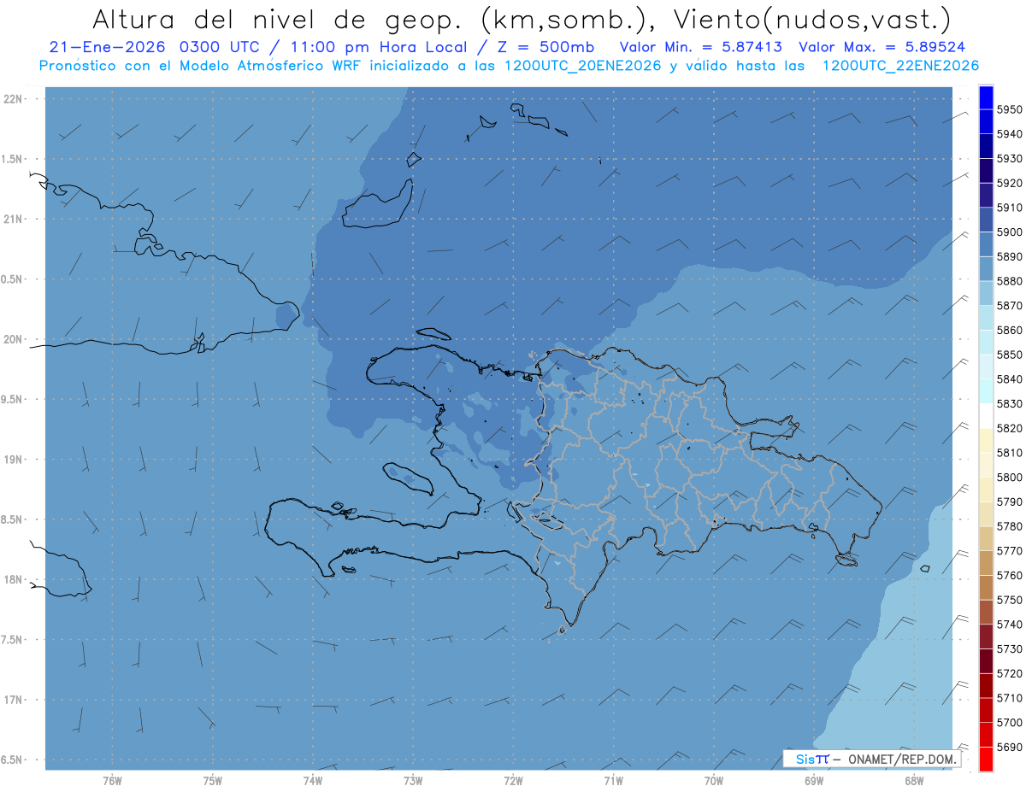The image size is (1026, 792).
Task: Click the white swatch between 5820 and 5830
Action: click(x=985, y=416)
